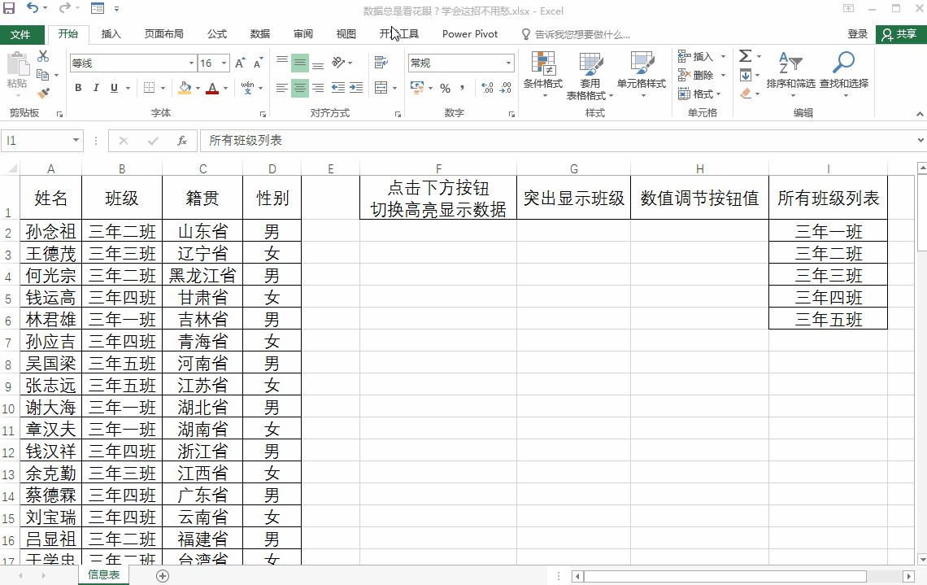Click the Cut scissors icon
Image resolution: width=927 pixels, height=585 pixels.
pos(43,56)
